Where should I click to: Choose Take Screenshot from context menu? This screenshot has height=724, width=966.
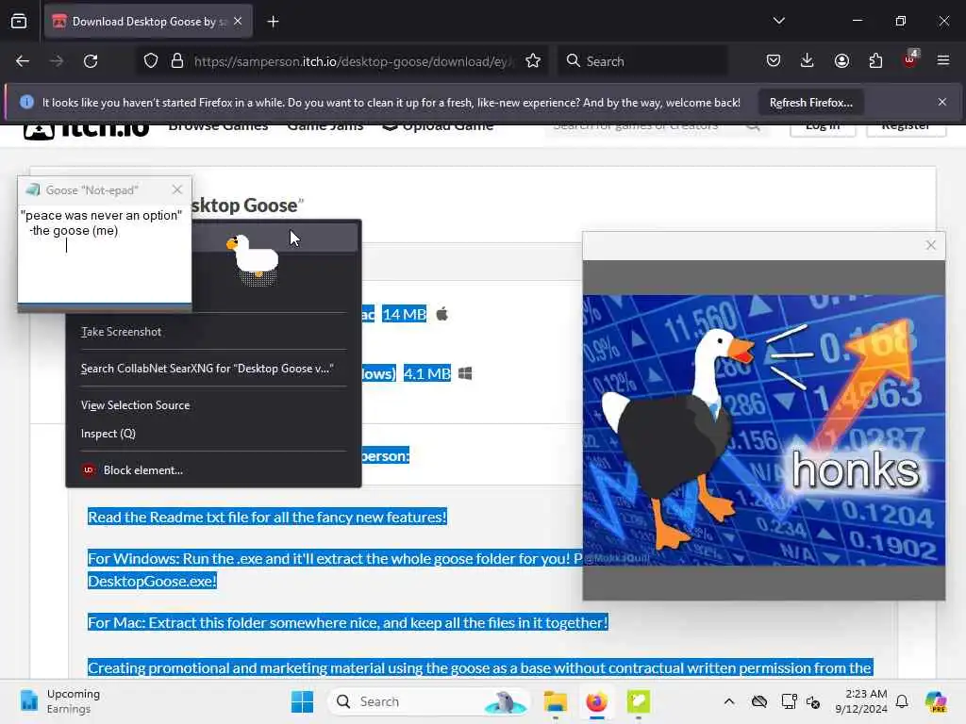(213, 332)
